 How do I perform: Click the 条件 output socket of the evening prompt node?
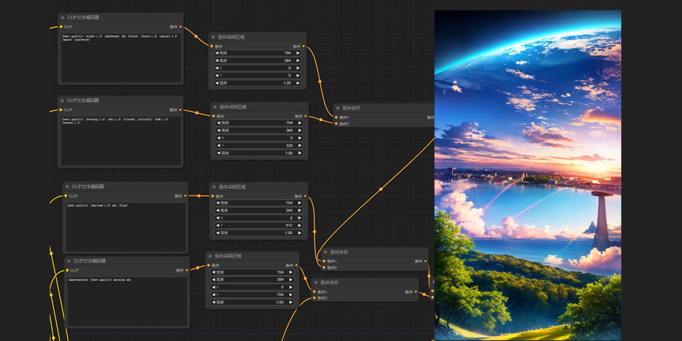point(181,110)
